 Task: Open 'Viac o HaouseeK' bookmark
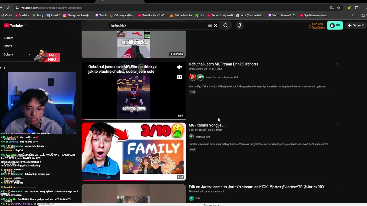click(282, 15)
